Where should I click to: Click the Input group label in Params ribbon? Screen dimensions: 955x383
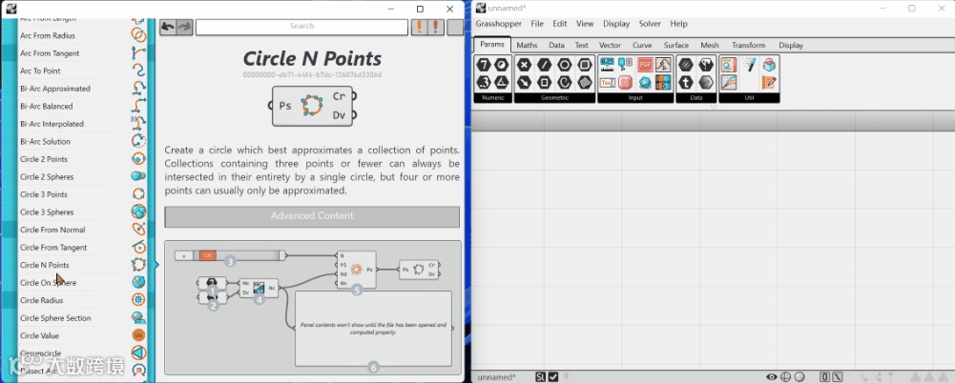(635, 97)
